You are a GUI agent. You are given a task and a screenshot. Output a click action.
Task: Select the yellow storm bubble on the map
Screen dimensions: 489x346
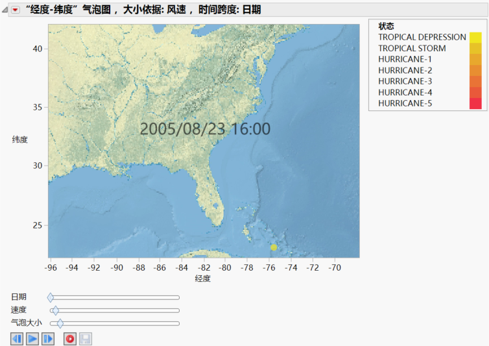[x=274, y=247]
